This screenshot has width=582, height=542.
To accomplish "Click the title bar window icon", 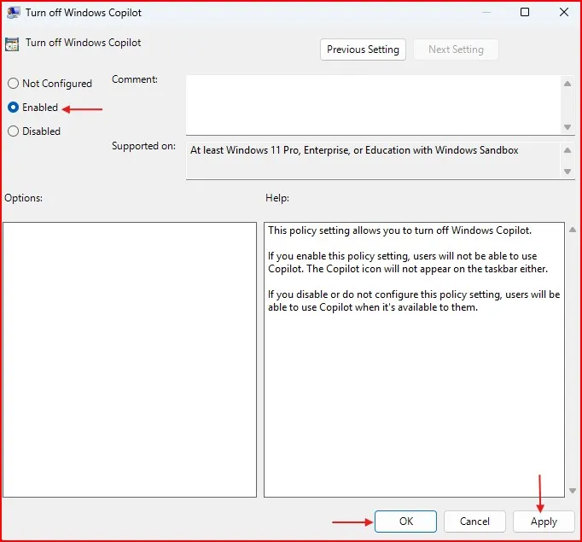I will coord(14,13).
